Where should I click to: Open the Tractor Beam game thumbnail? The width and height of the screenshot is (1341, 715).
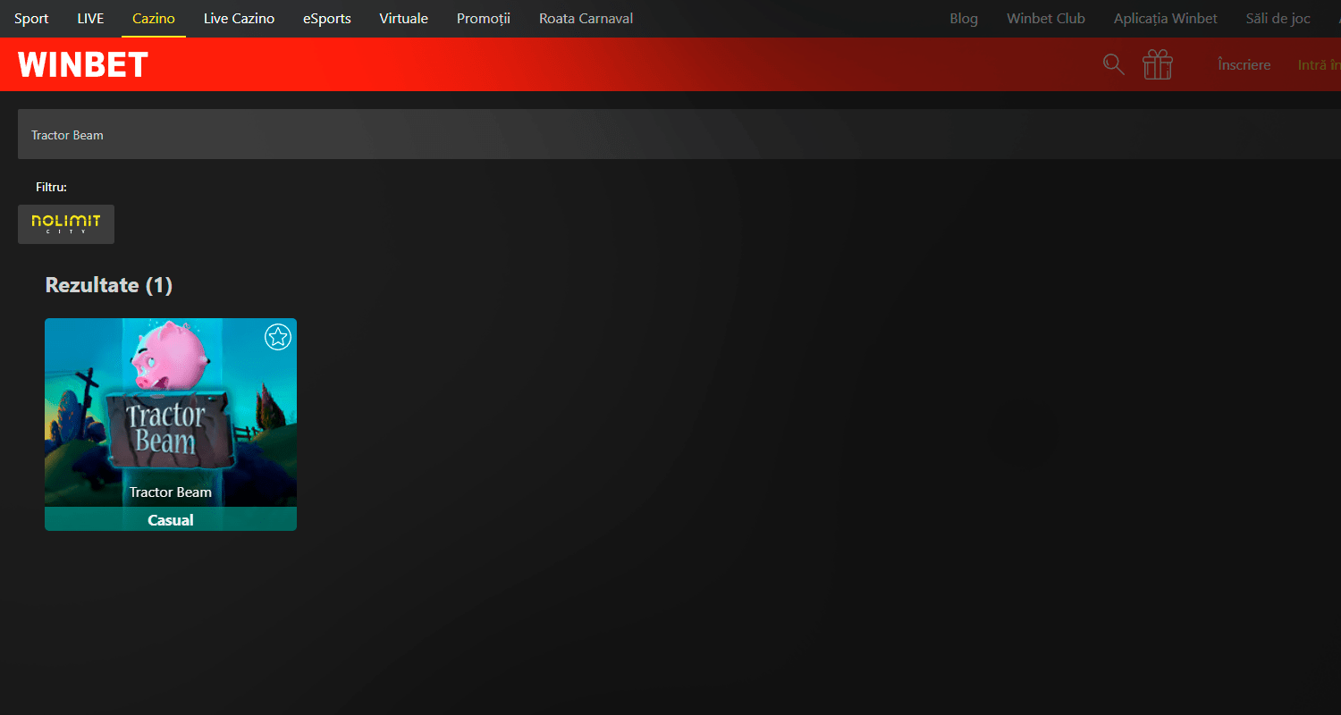click(170, 411)
